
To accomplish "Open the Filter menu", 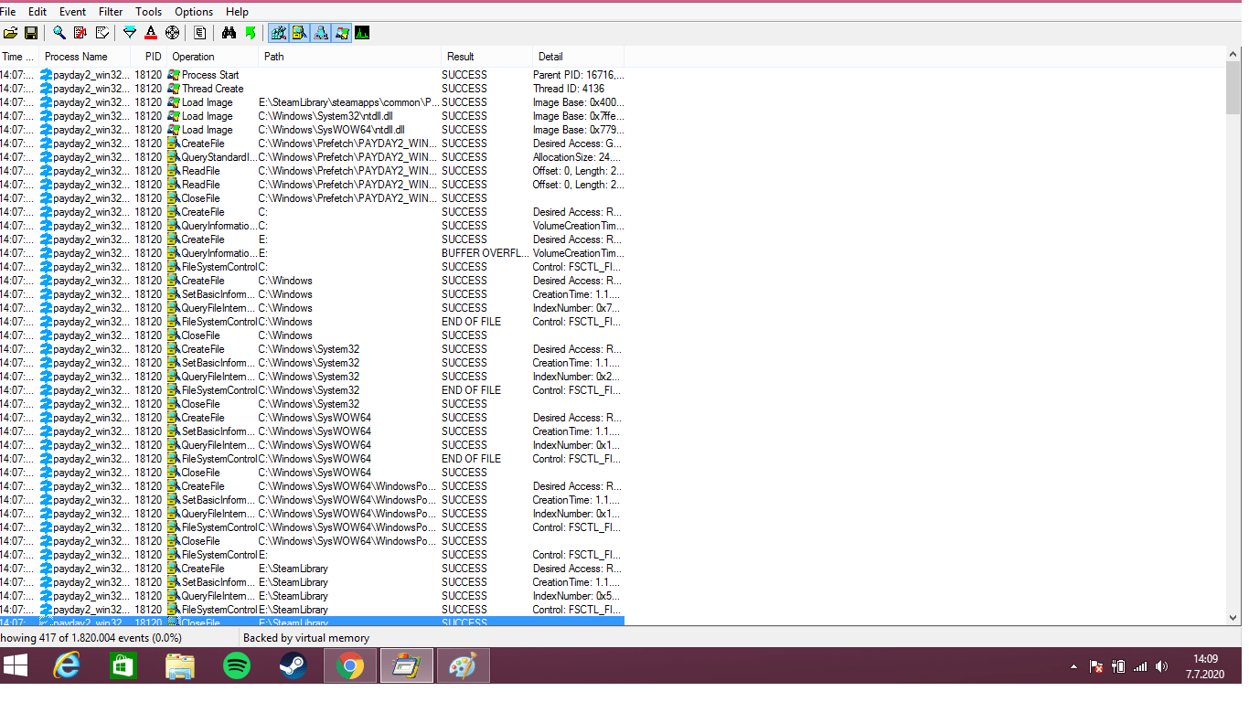I will tap(111, 12).
